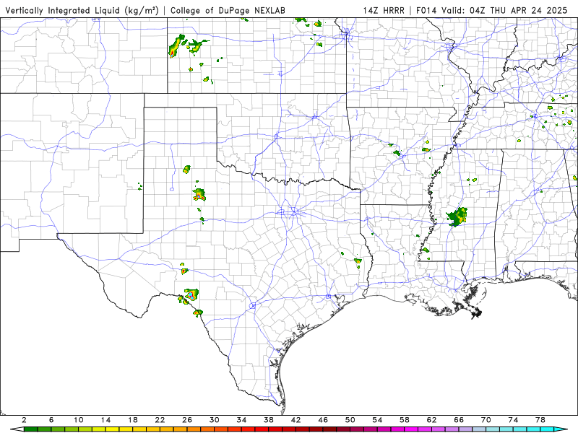Click the 'College of DuPage NEXLAB' label

tap(228, 10)
